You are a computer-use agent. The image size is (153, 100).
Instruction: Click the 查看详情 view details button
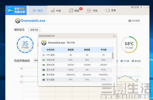click(34, 30)
